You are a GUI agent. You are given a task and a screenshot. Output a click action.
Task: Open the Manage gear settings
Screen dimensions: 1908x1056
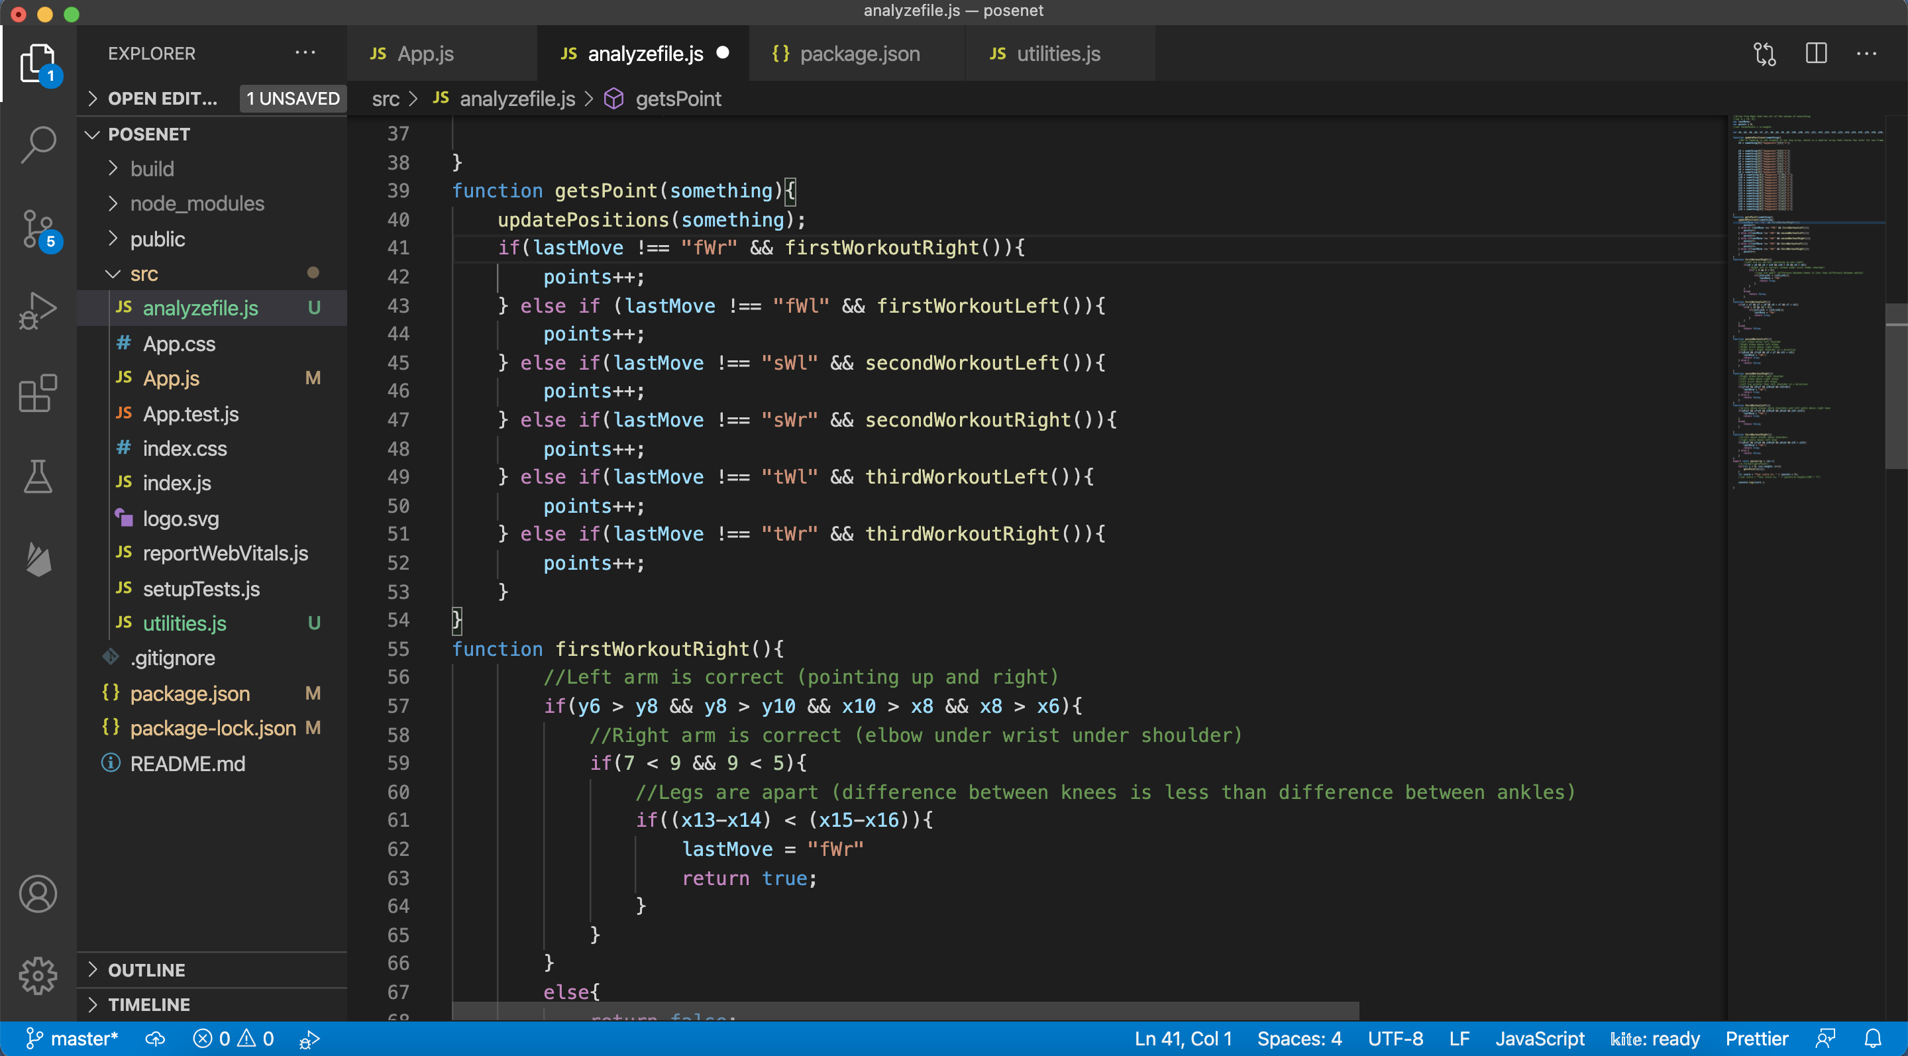[38, 975]
